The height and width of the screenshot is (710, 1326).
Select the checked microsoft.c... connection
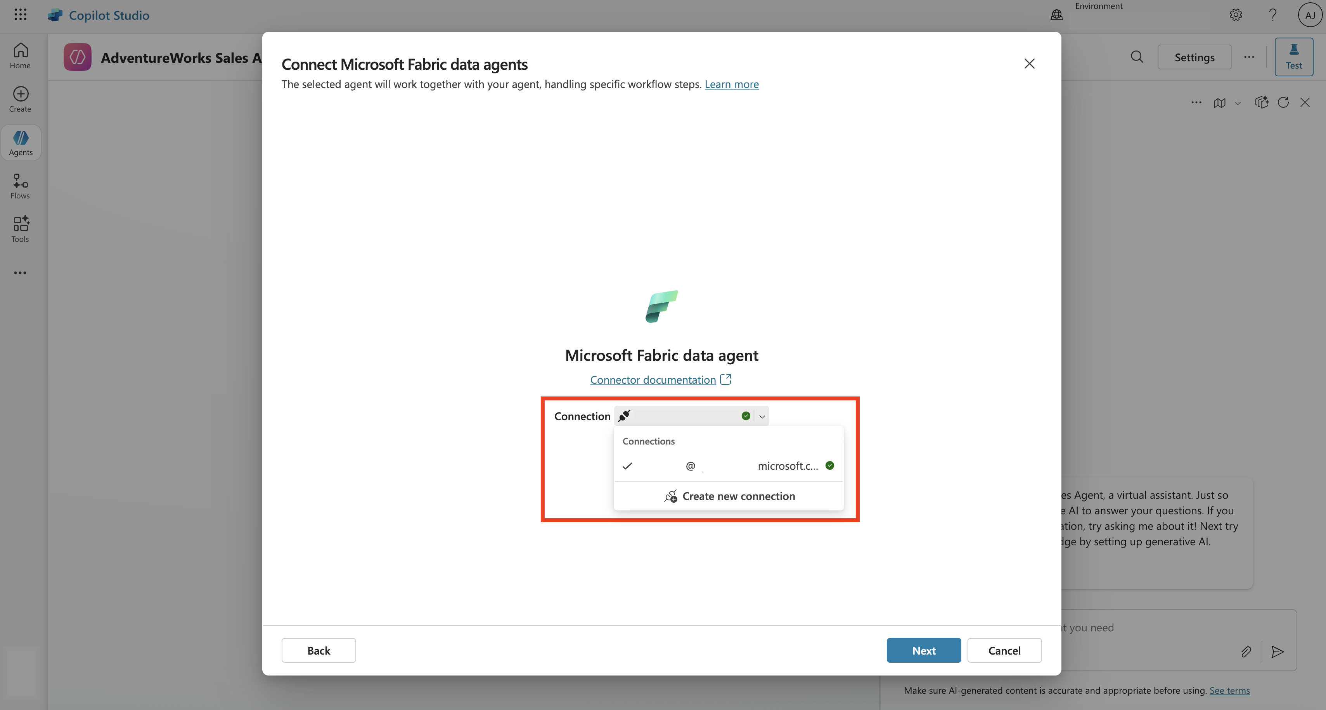point(729,466)
